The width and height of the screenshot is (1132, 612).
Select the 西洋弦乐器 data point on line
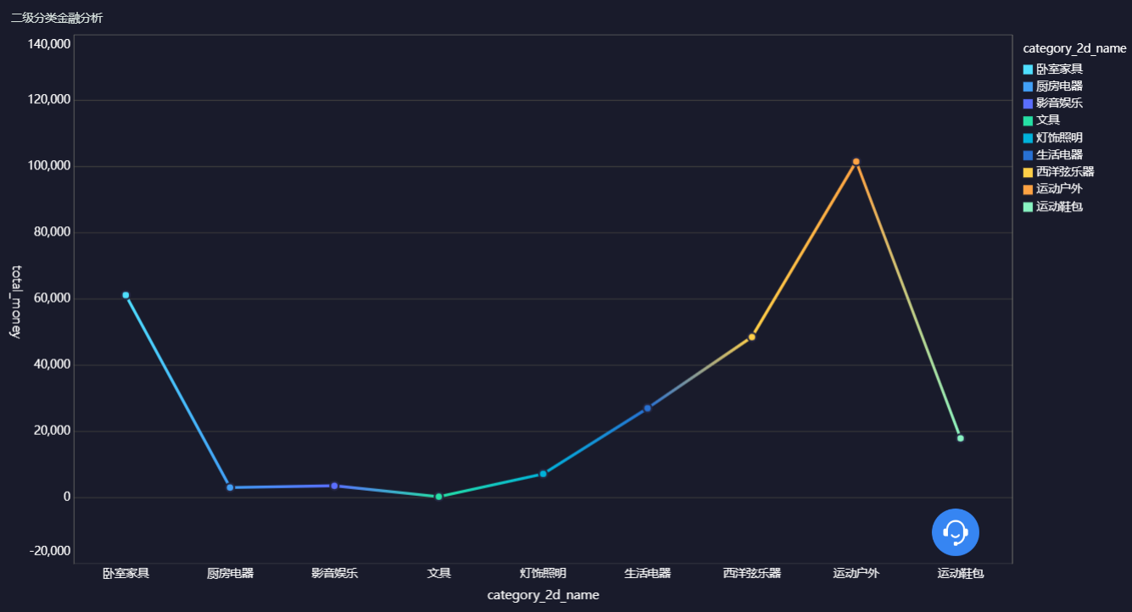pos(751,337)
